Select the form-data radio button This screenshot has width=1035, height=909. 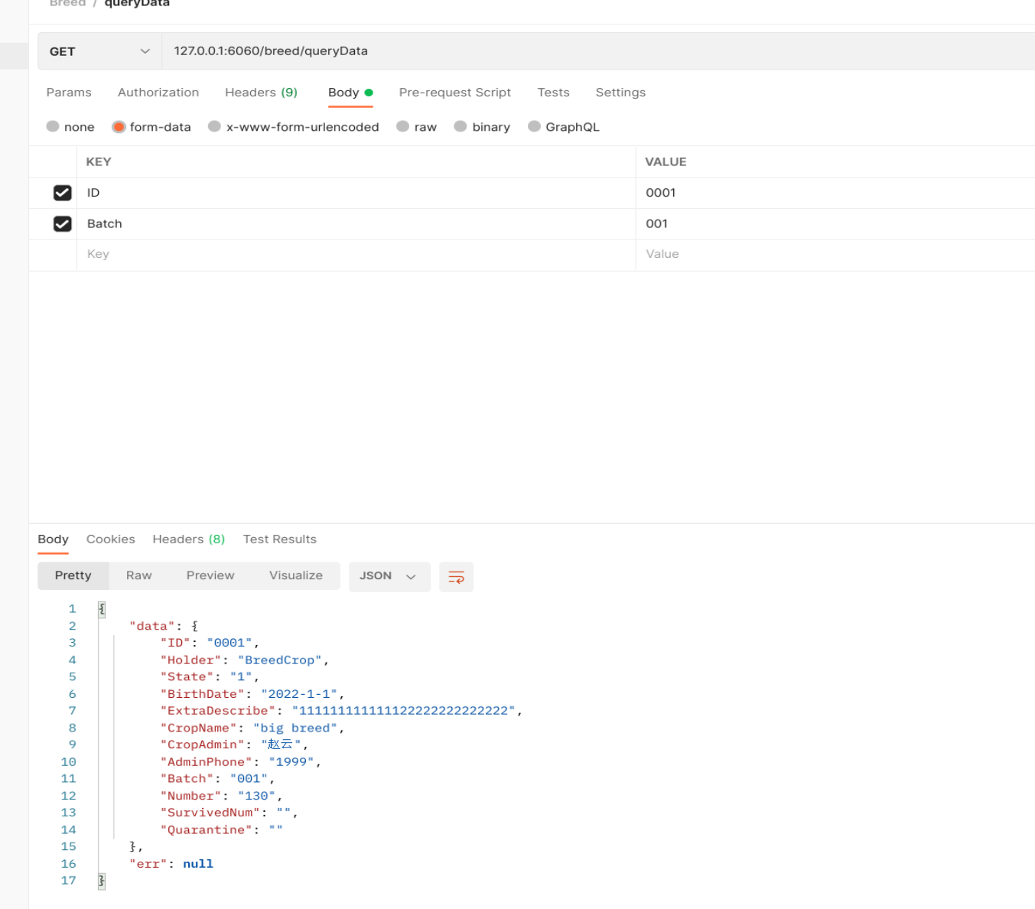click(119, 127)
